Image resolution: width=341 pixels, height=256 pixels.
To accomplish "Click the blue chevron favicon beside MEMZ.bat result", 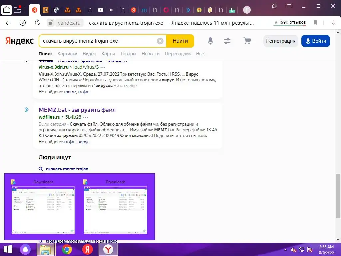I will [x=27, y=110].
